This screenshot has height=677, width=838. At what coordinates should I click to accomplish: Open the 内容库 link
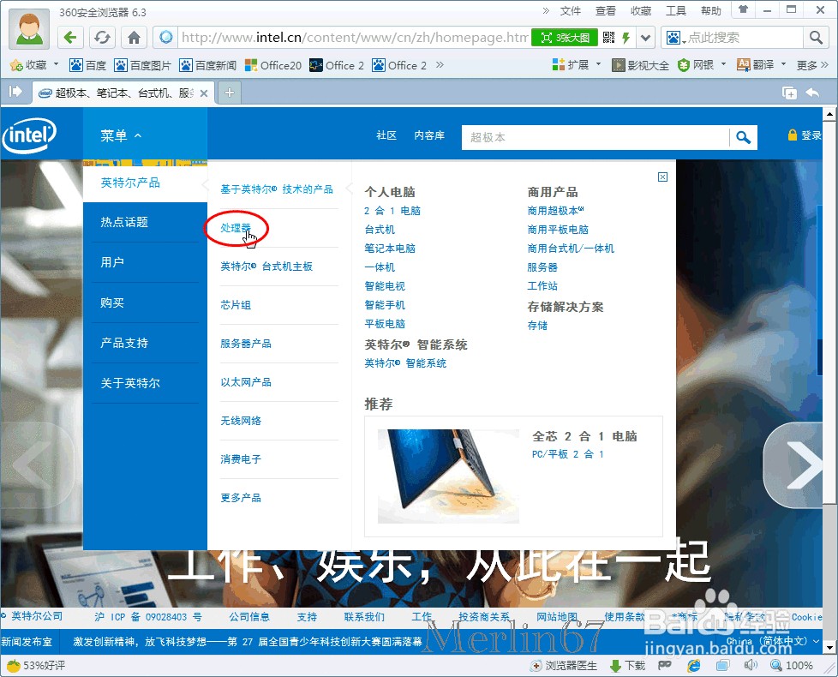point(429,135)
